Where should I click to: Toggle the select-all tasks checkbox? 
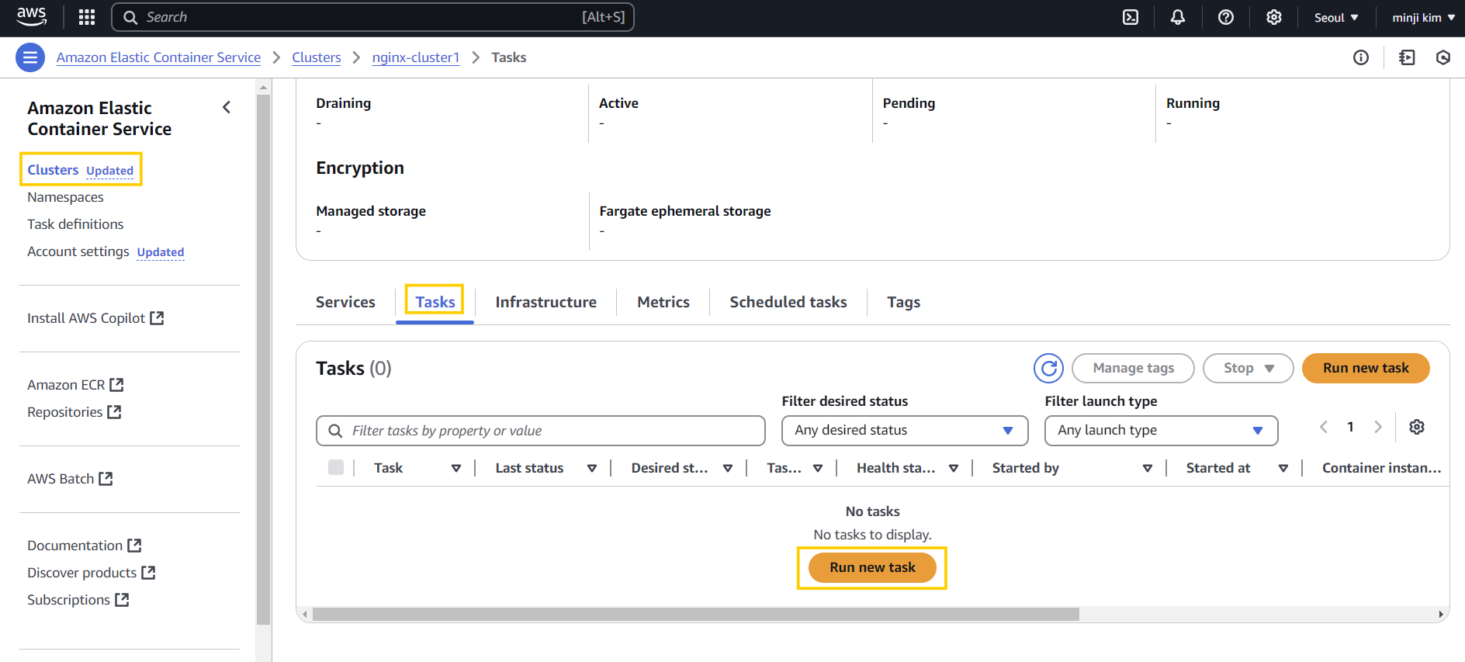(336, 467)
